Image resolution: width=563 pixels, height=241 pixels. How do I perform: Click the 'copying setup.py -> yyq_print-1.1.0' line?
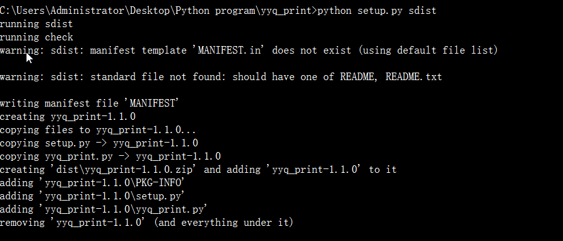pyautogui.click(x=98, y=143)
